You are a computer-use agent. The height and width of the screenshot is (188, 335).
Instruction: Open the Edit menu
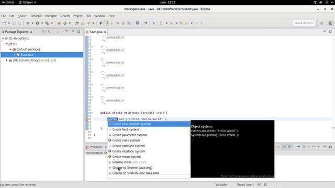(x=12, y=16)
